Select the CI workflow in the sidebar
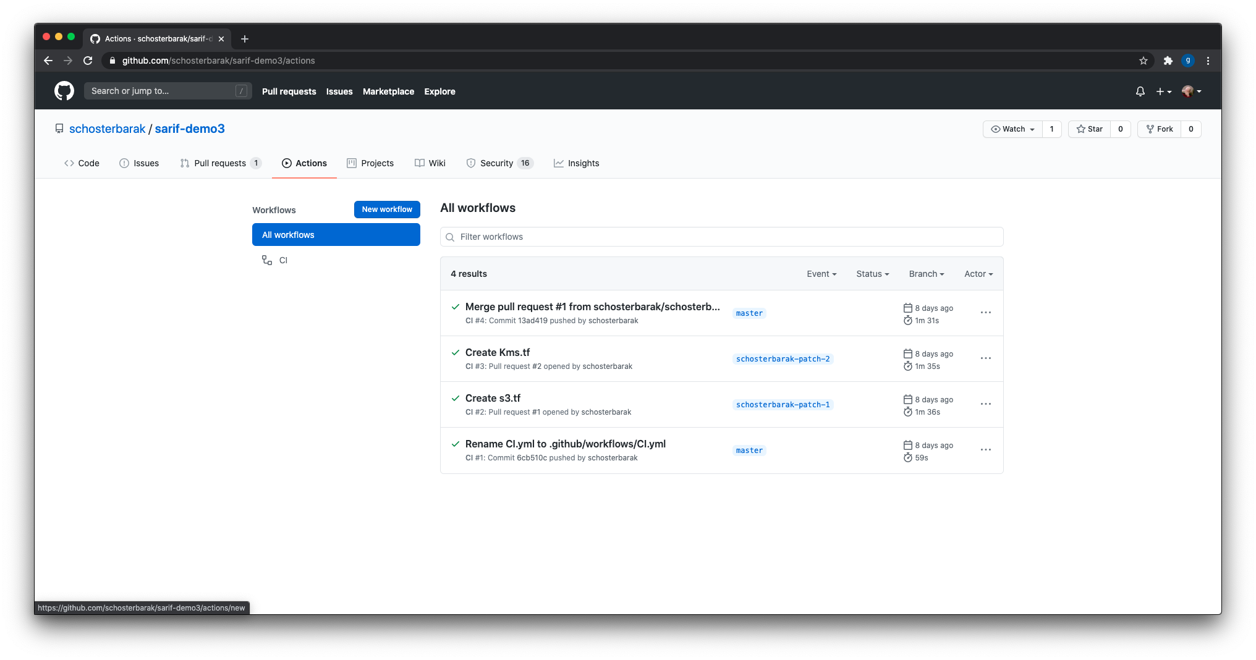This screenshot has height=660, width=1256. tap(336, 260)
